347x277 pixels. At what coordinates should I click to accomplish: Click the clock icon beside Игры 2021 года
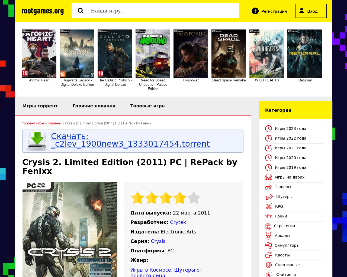tap(268, 148)
